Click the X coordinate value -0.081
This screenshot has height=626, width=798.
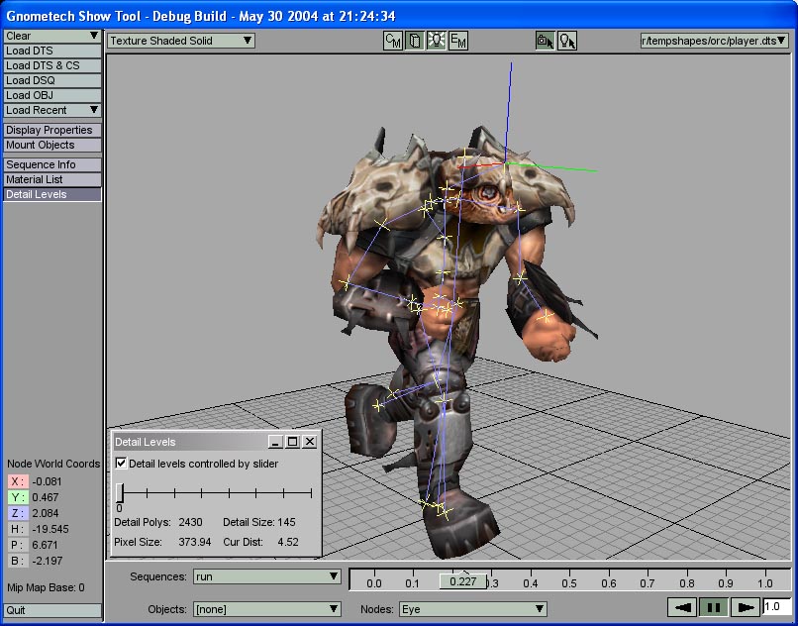click(x=47, y=481)
